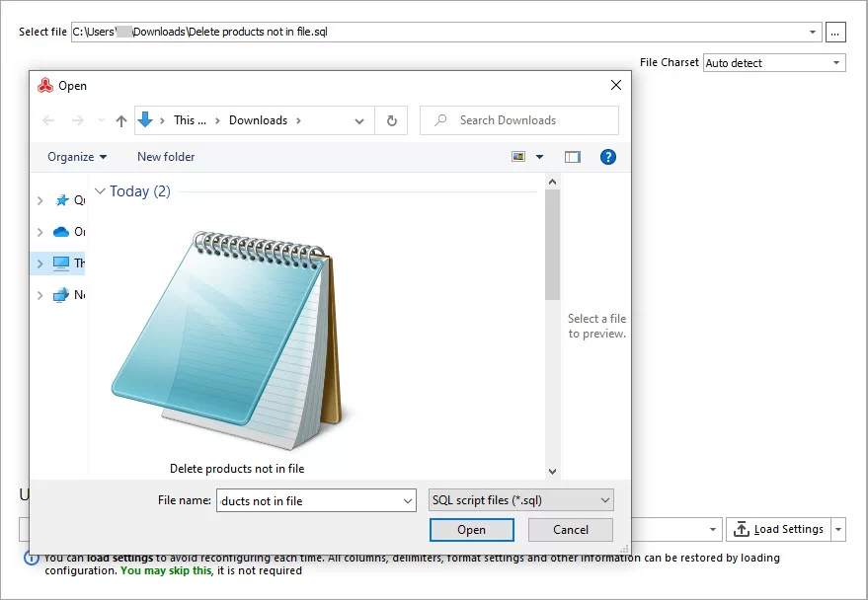
Task: Click Load Settings button
Action: click(x=778, y=529)
